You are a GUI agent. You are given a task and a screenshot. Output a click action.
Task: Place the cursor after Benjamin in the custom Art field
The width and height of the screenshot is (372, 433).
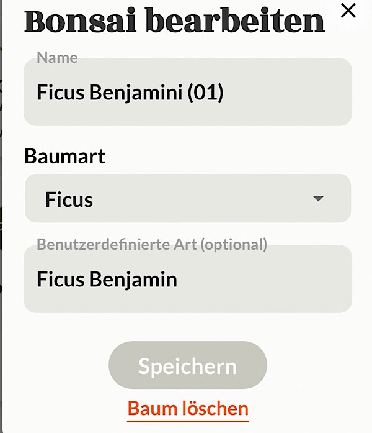coord(178,280)
